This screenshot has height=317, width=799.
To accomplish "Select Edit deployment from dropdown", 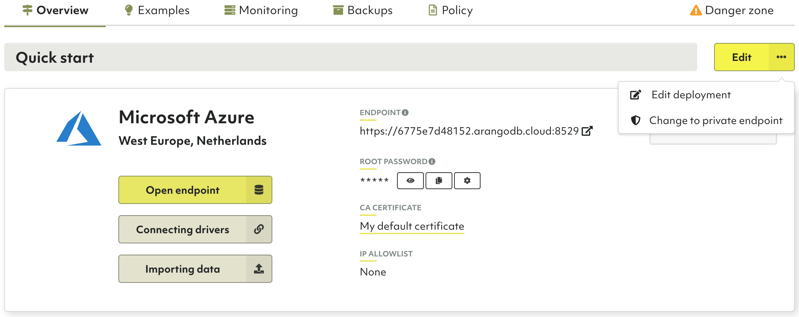I will [x=690, y=95].
